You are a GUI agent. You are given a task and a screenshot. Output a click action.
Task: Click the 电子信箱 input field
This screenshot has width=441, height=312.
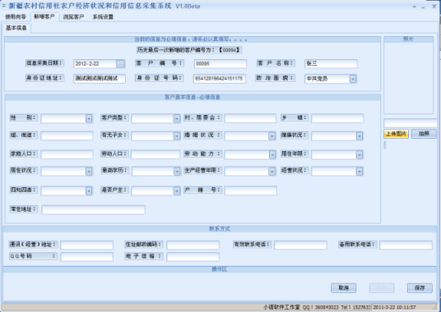tap(193, 257)
